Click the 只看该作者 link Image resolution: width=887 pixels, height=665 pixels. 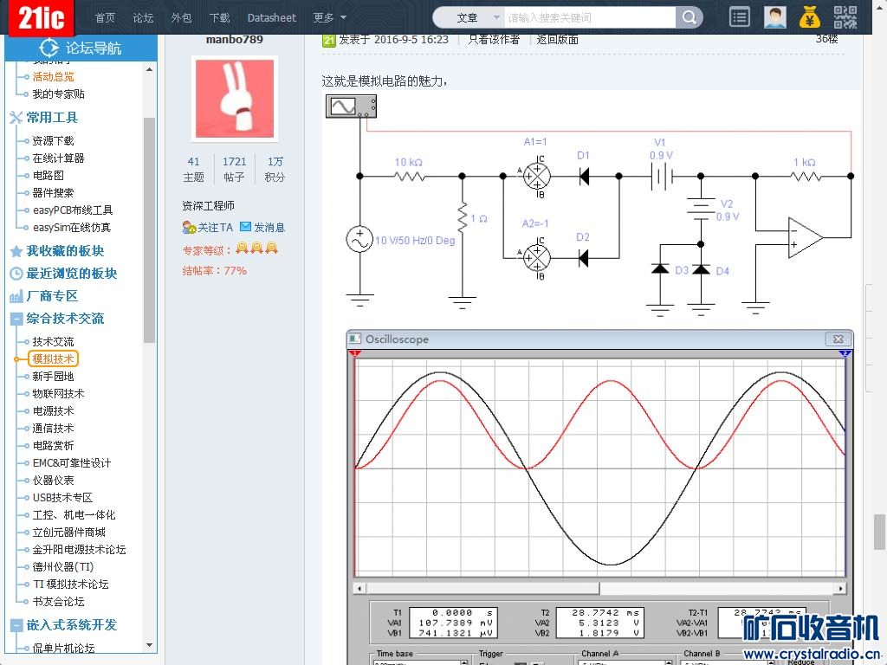[x=494, y=39]
